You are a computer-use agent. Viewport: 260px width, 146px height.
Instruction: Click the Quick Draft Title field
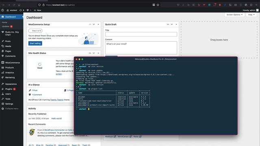141,34
